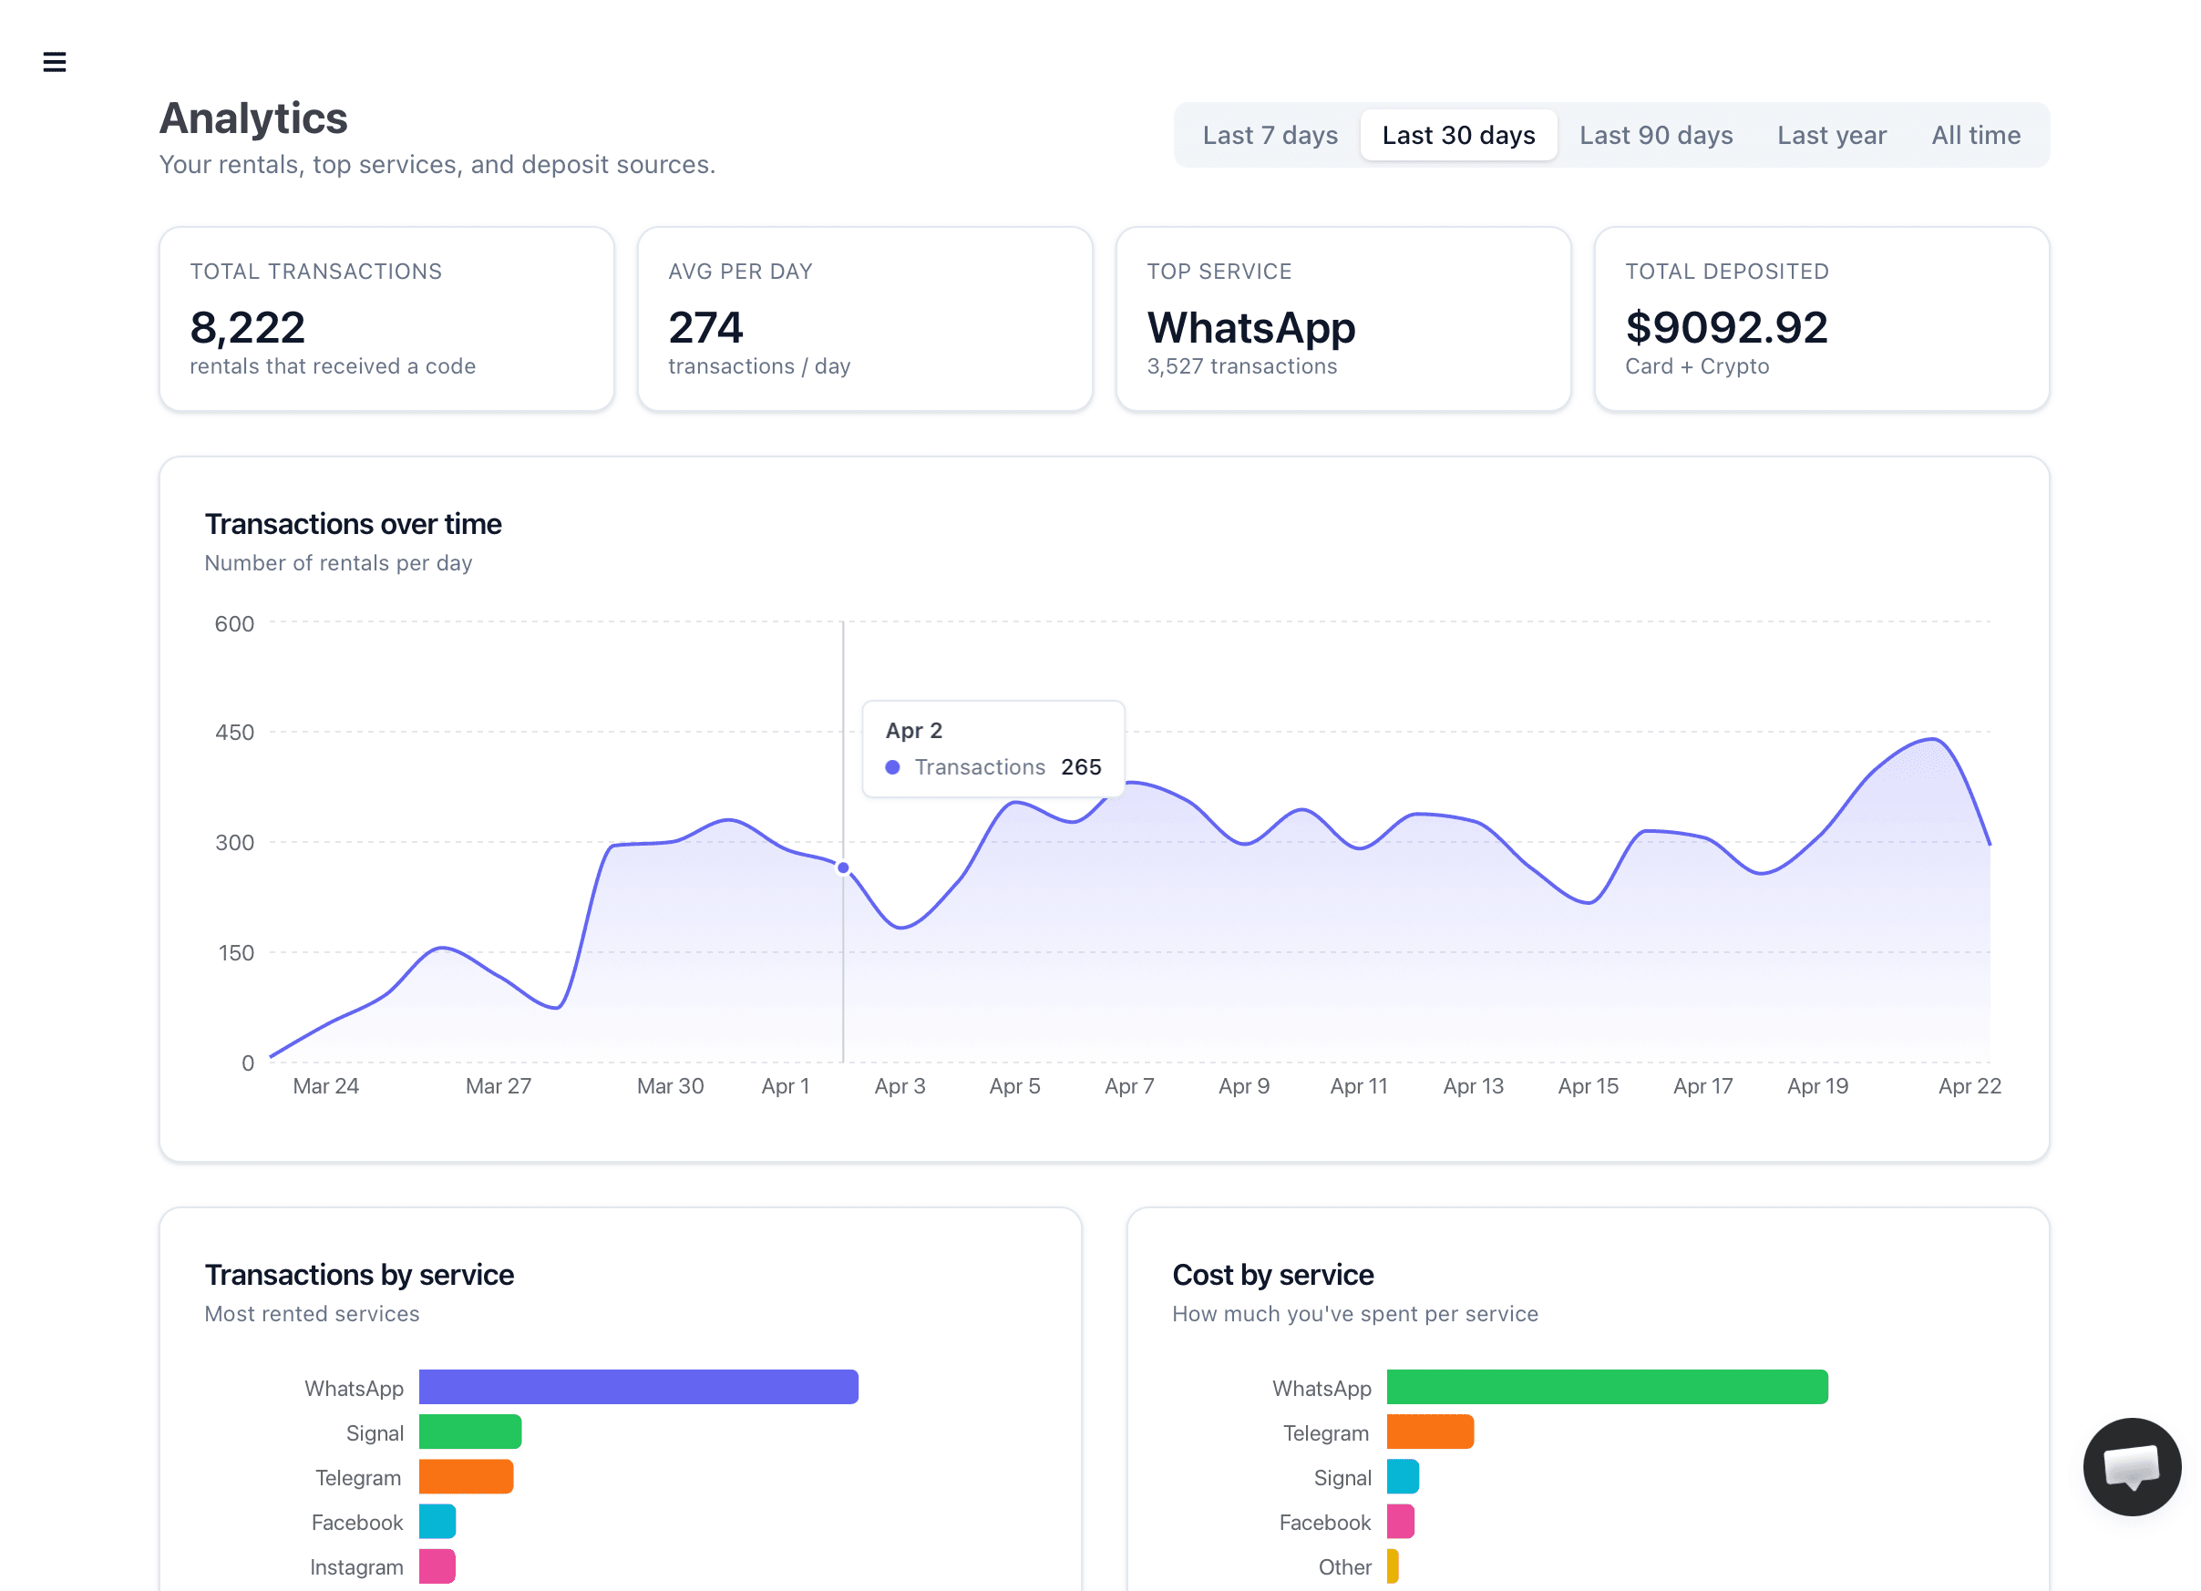Click the Analytics page heading

click(x=253, y=118)
